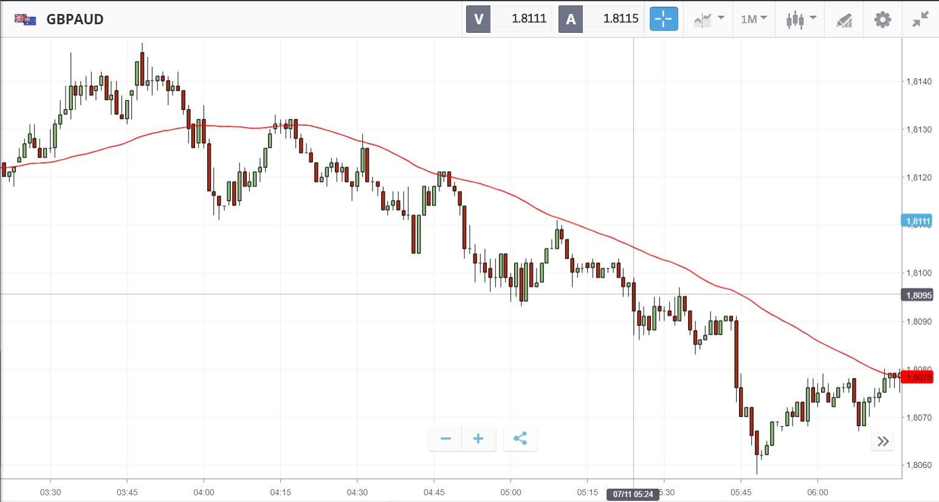
Task: Click the share chart icon
Action: click(520, 439)
